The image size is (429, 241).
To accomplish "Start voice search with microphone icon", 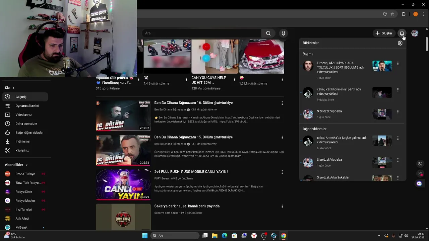I will tap(284, 33).
